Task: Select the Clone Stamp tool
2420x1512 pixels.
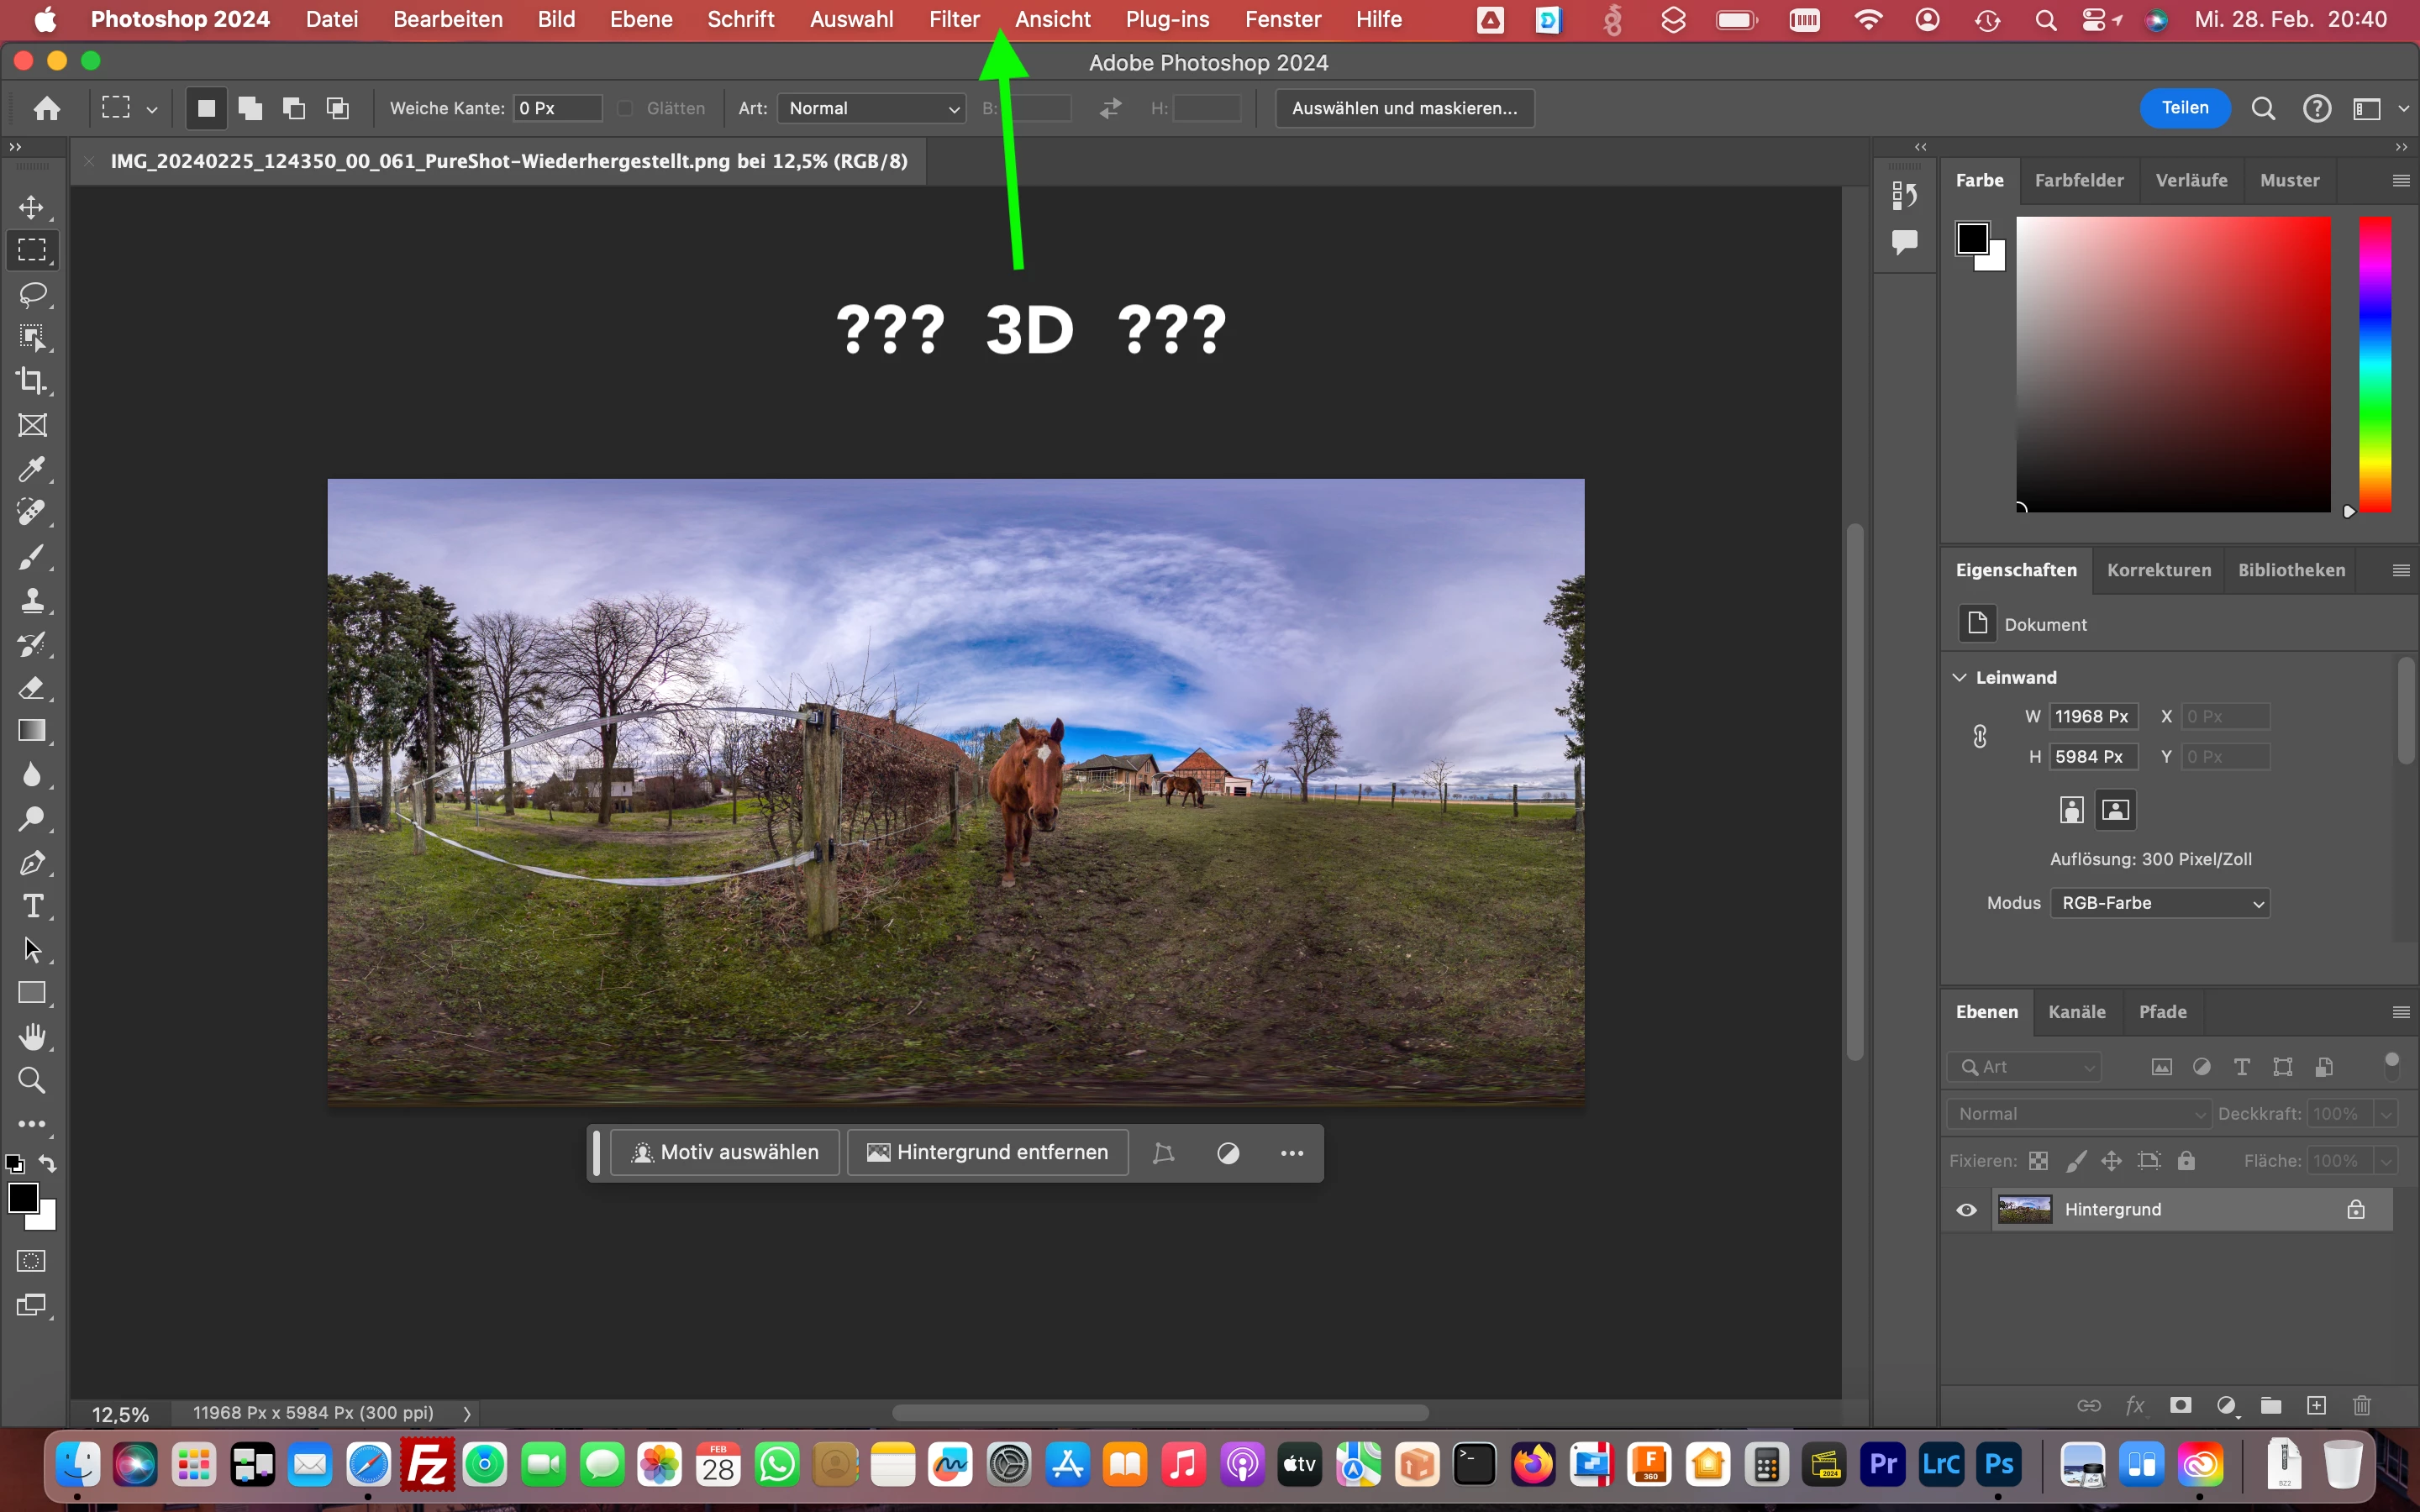Action: pyautogui.click(x=31, y=600)
